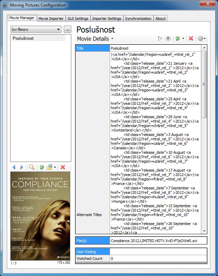Open the dropdown arrow beside the refresh icon

coord(183,39)
